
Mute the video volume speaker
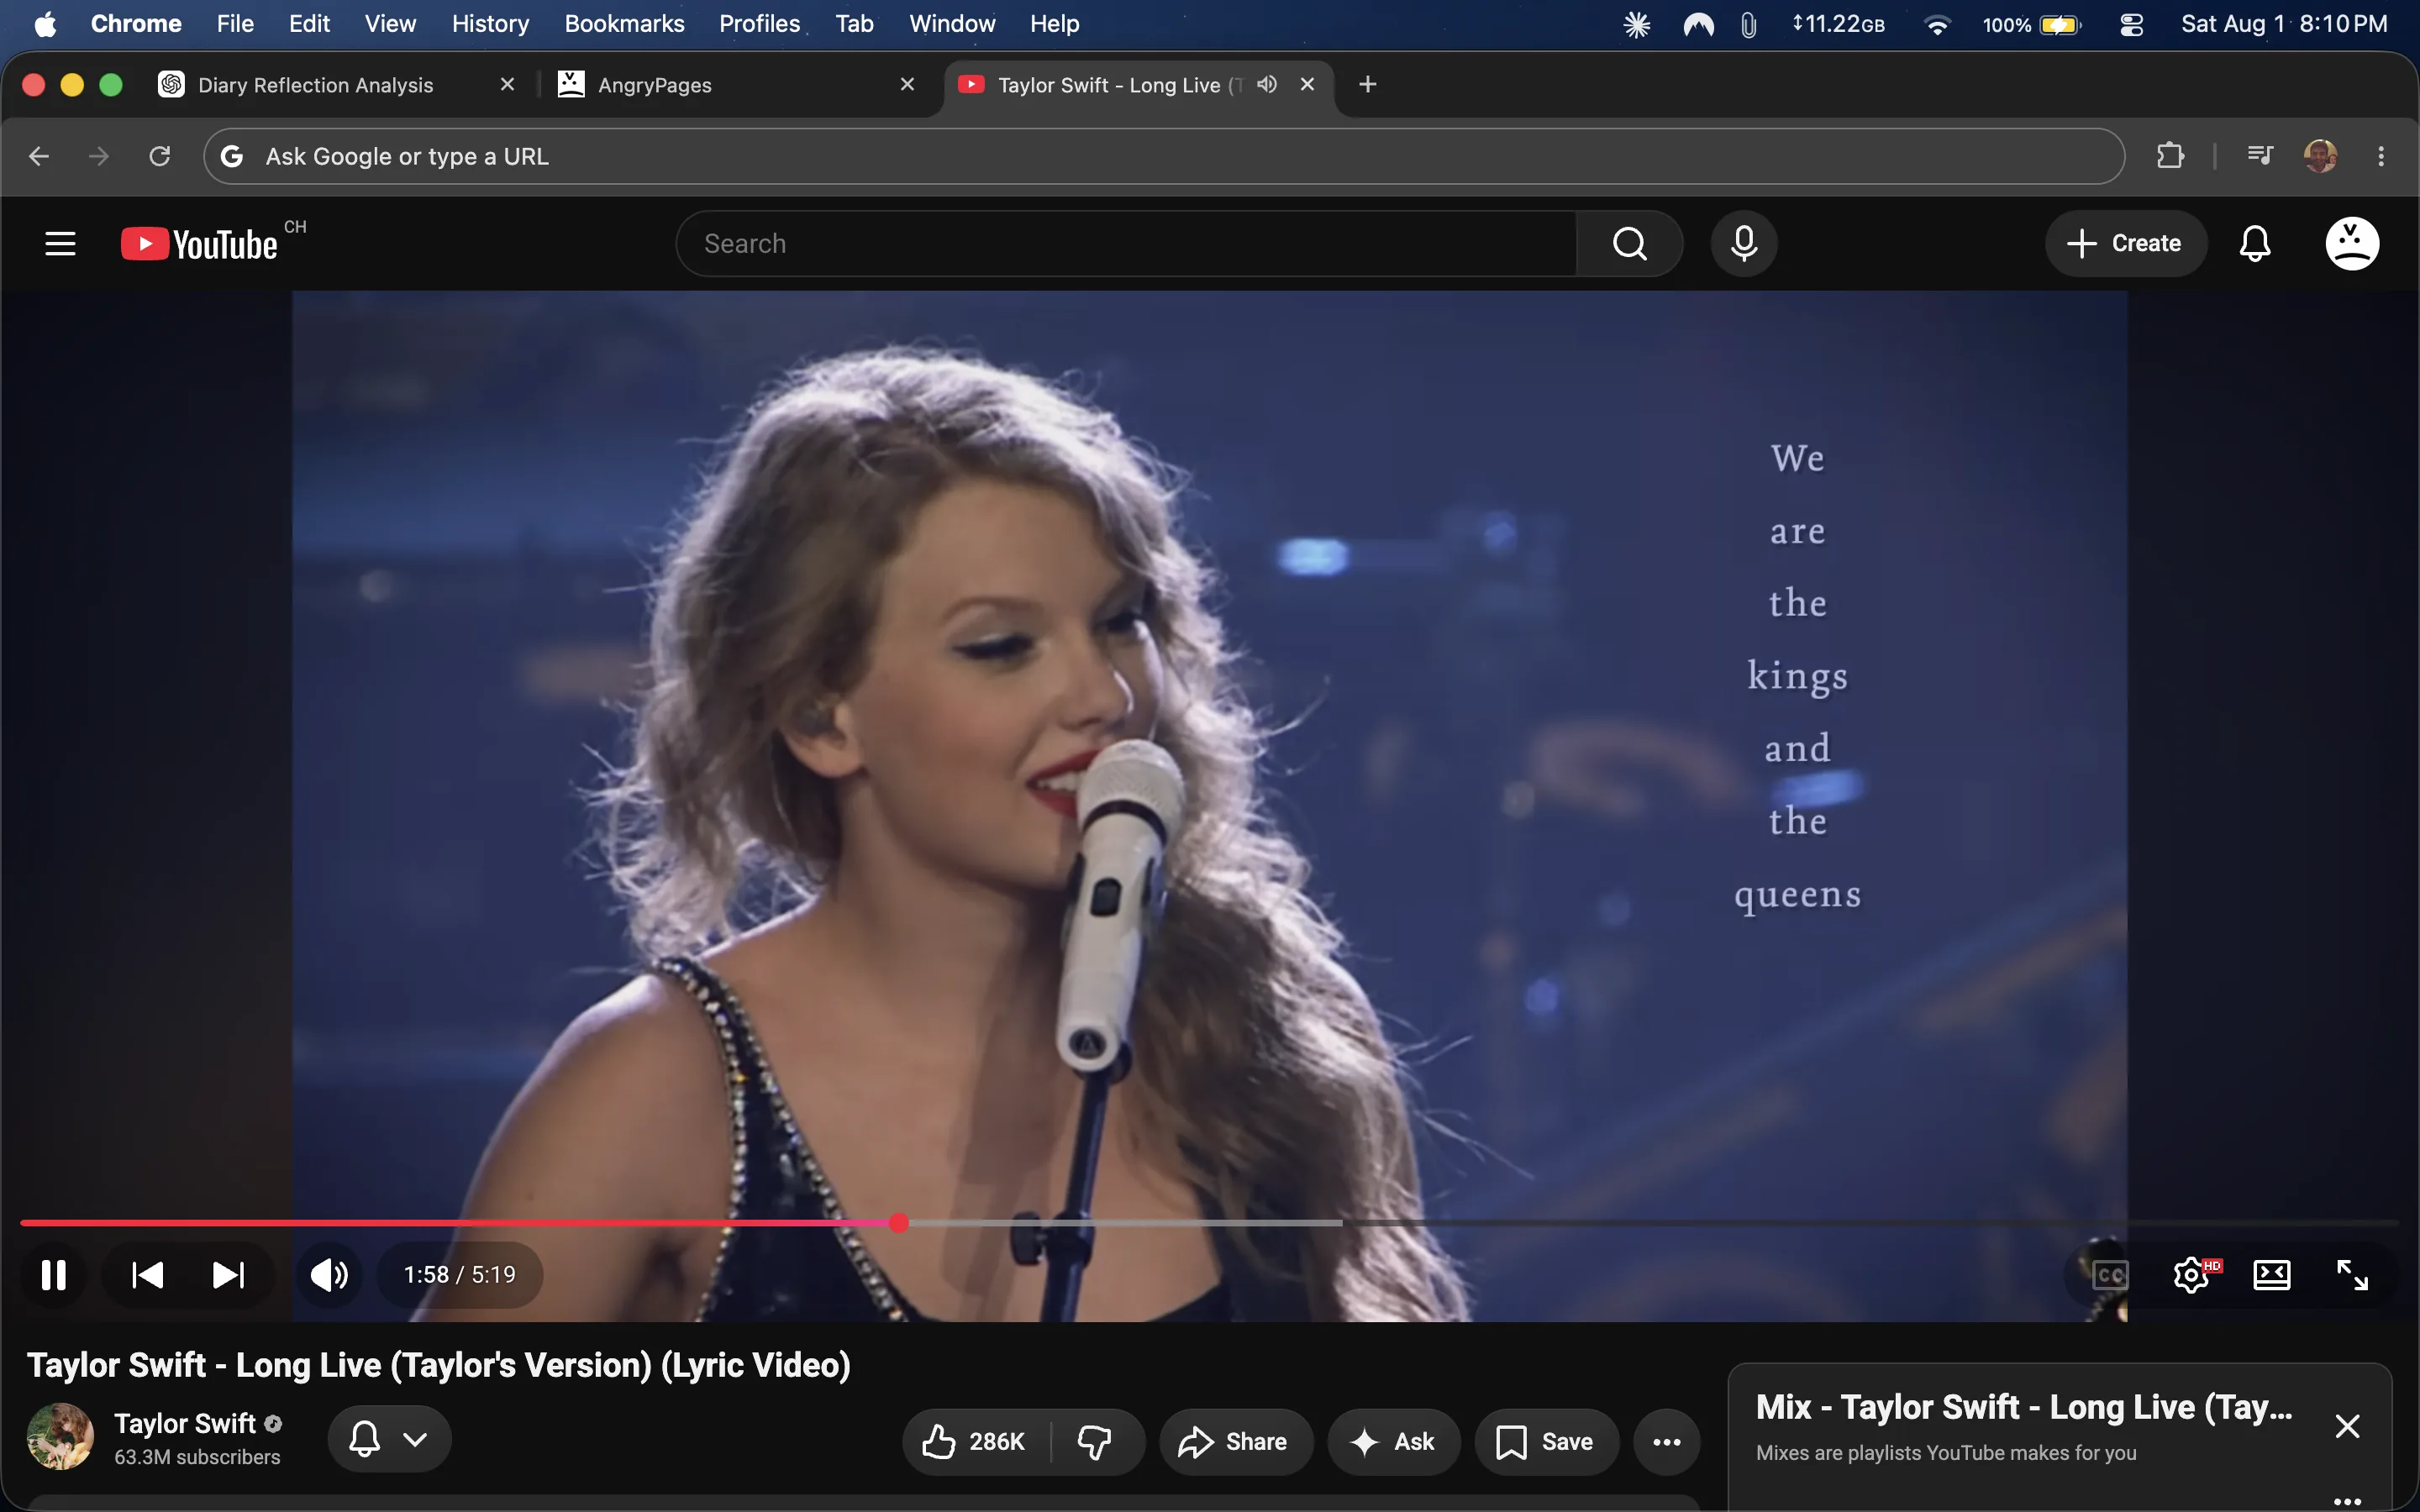tap(329, 1274)
